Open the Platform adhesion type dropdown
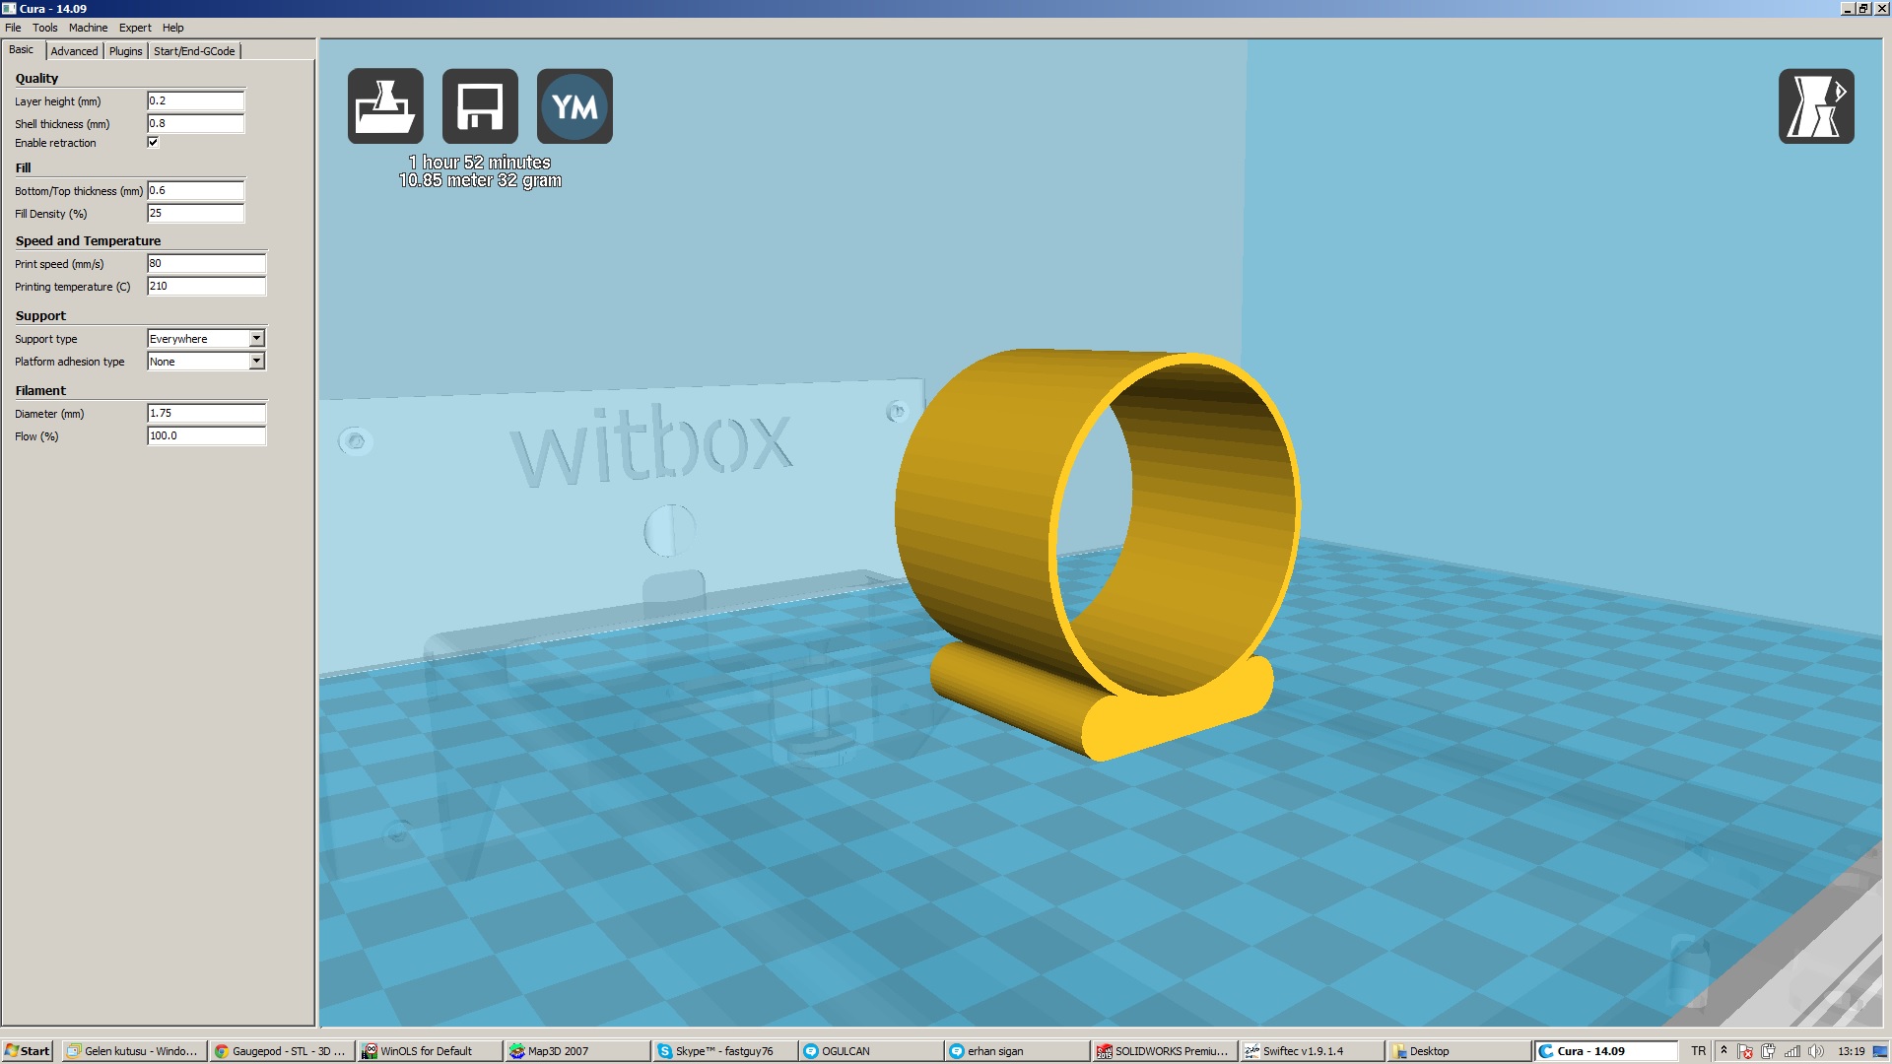This screenshot has width=1892, height=1064. pyautogui.click(x=206, y=361)
